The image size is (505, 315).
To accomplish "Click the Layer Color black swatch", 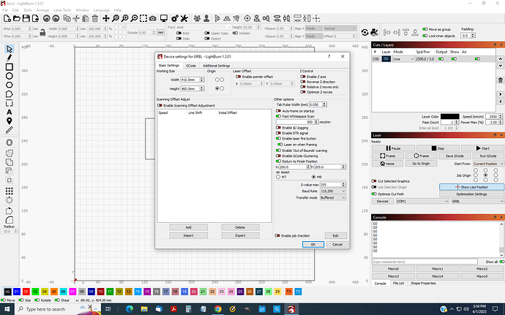I will pos(449,116).
